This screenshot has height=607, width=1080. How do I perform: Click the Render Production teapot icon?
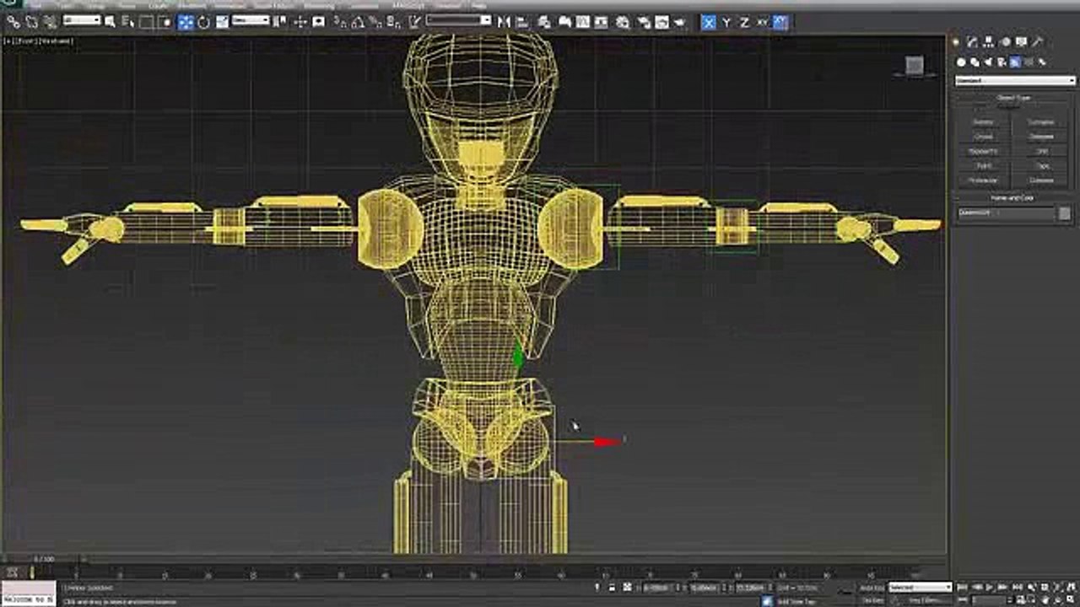[x=680, y=22]
